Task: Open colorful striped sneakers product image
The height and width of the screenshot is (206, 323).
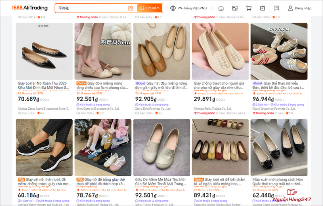Action: (103, 148)
